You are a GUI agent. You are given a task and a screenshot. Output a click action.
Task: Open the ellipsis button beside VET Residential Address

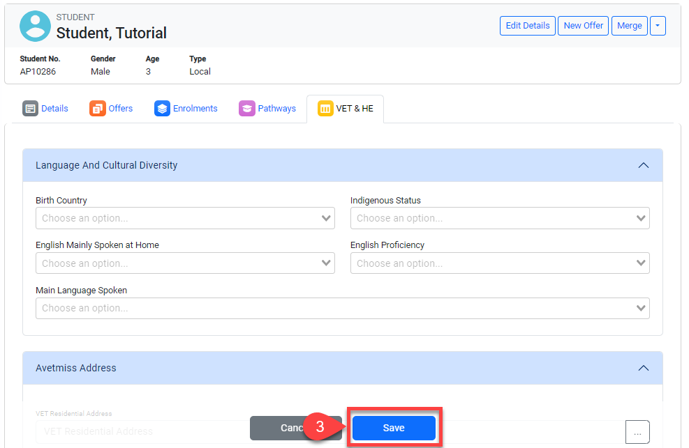click(637, 432)
